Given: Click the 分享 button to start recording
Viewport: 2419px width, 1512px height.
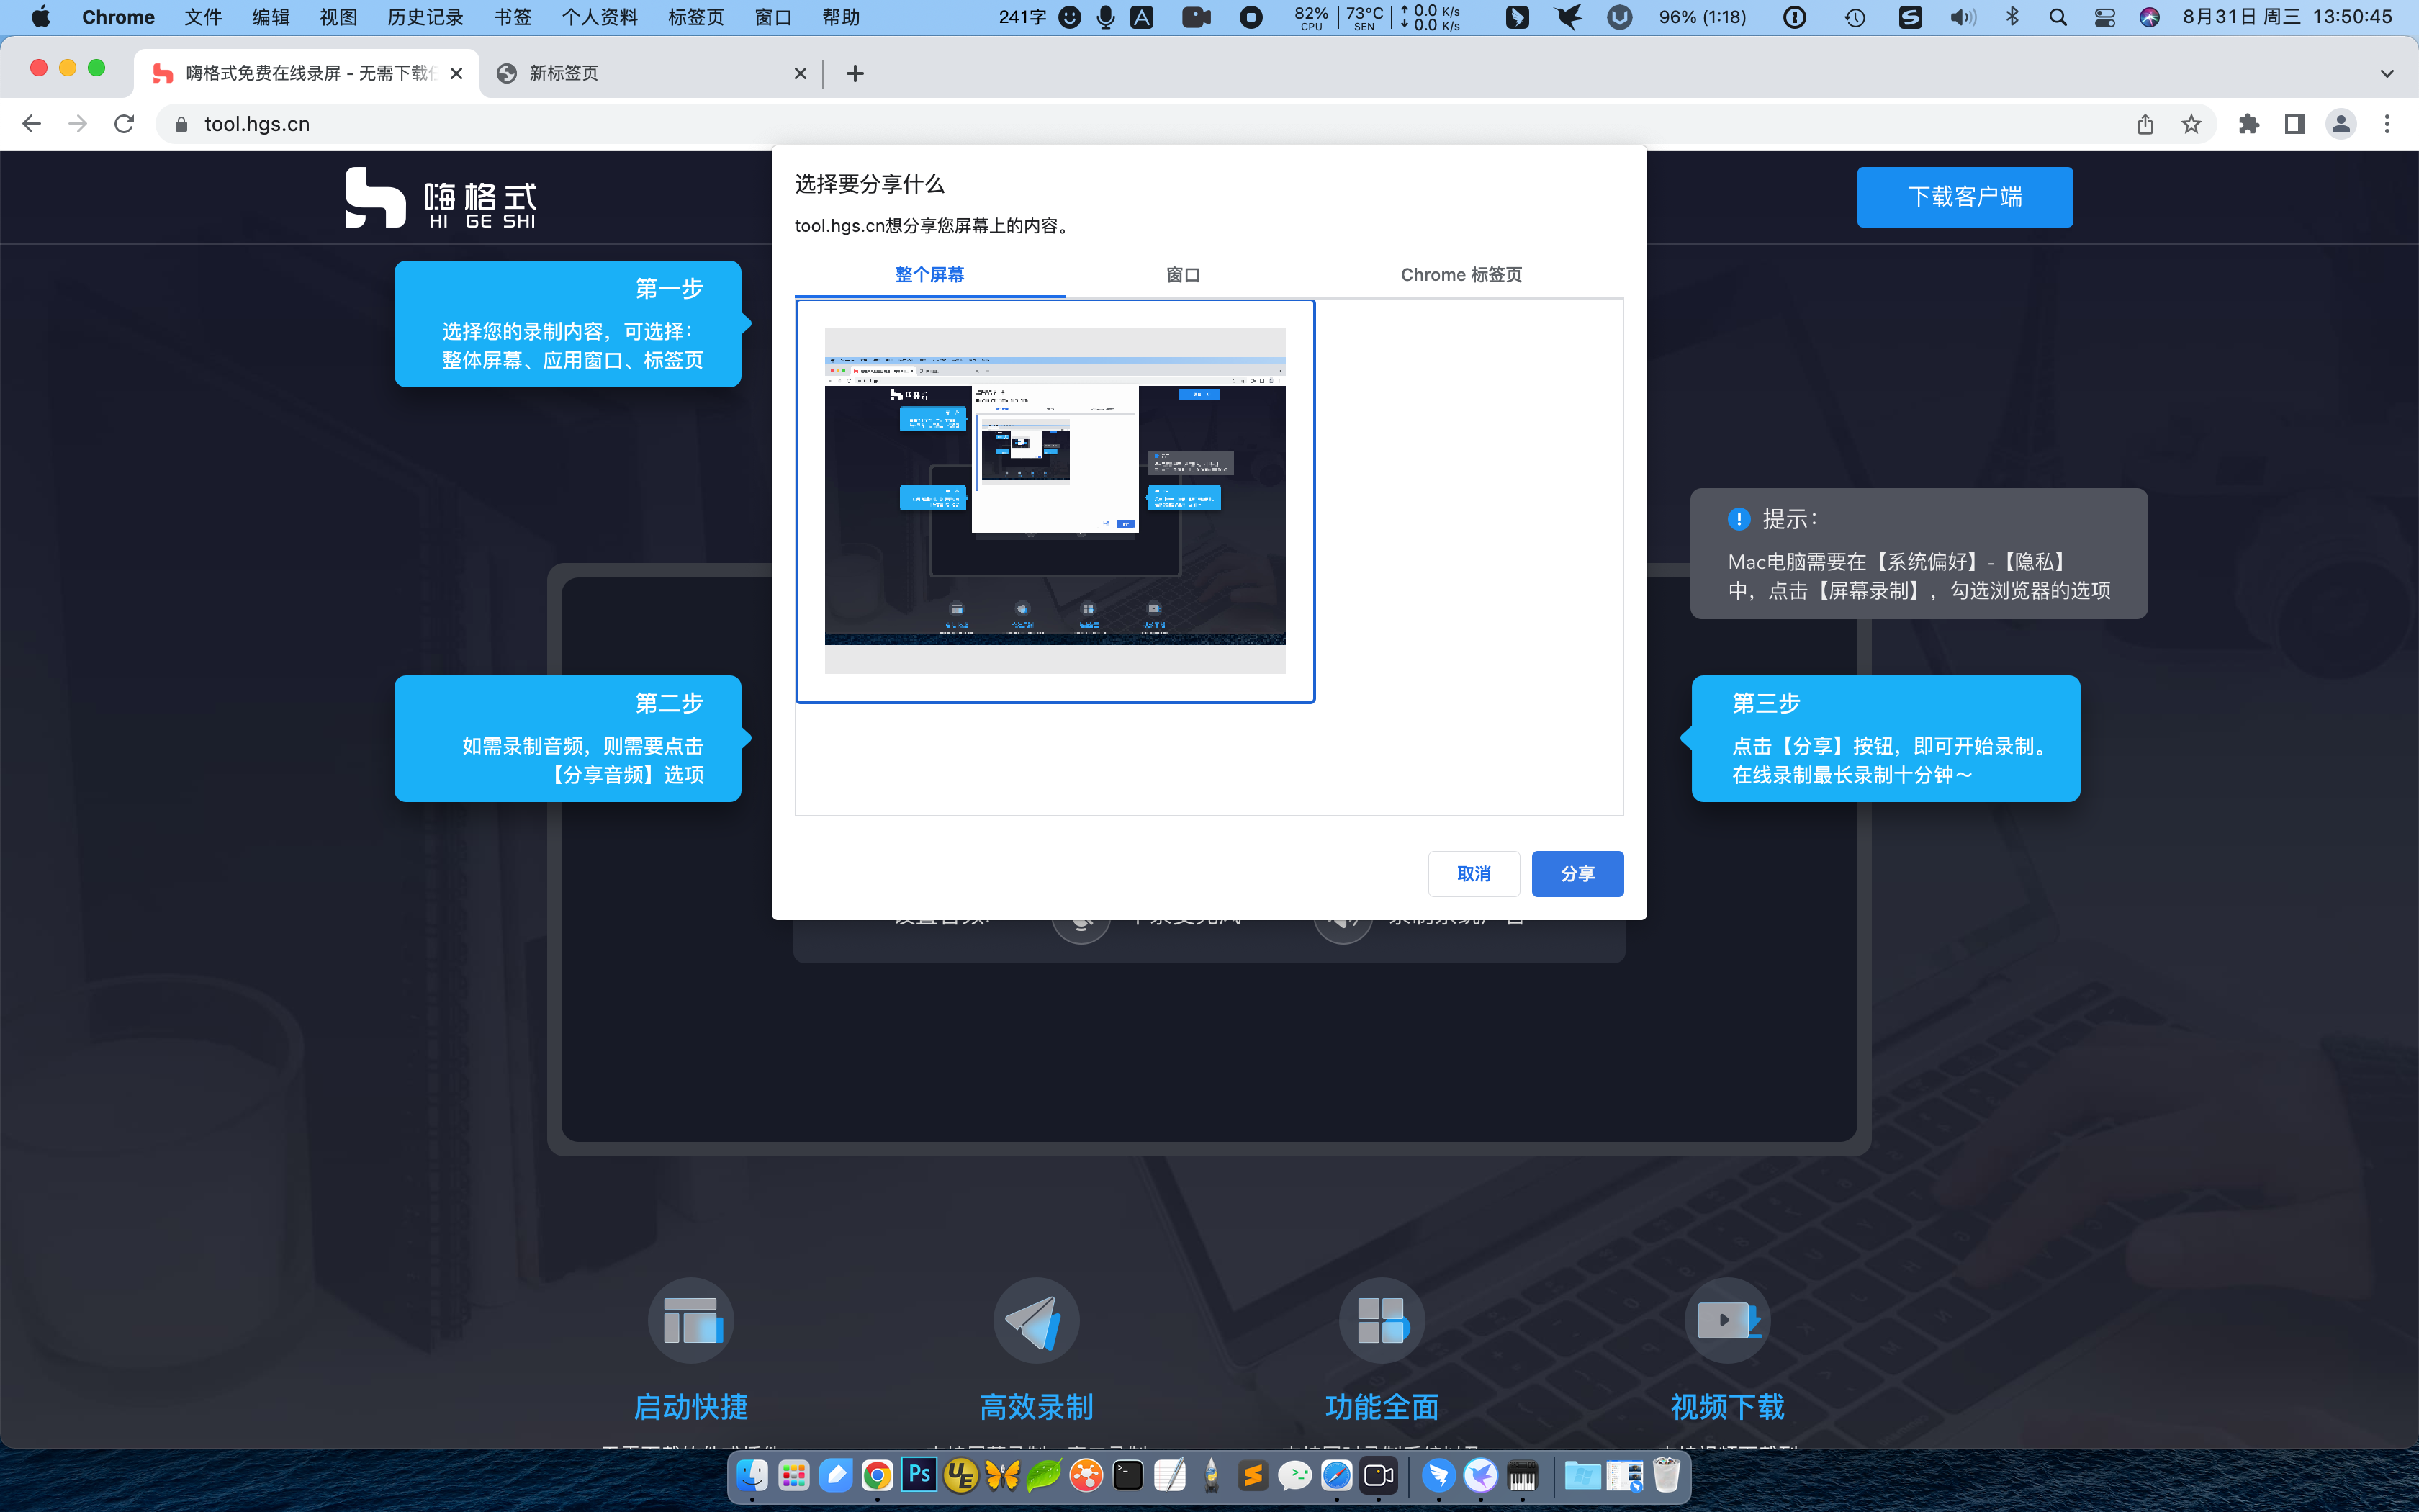Looking at the screenshot, I should tap(1577, 873).
